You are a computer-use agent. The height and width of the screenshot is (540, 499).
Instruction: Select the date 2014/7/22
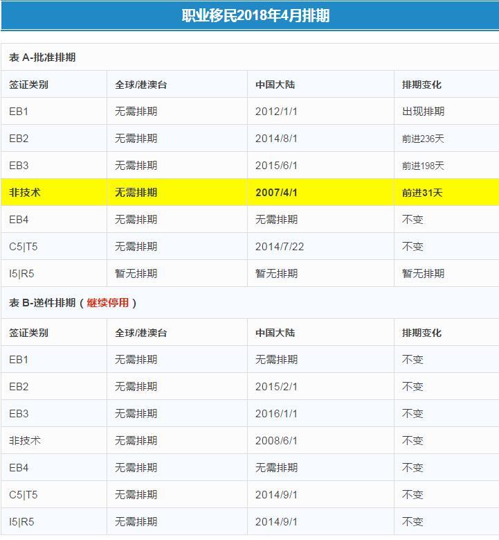pyautogui.click(x=279, y=247)
